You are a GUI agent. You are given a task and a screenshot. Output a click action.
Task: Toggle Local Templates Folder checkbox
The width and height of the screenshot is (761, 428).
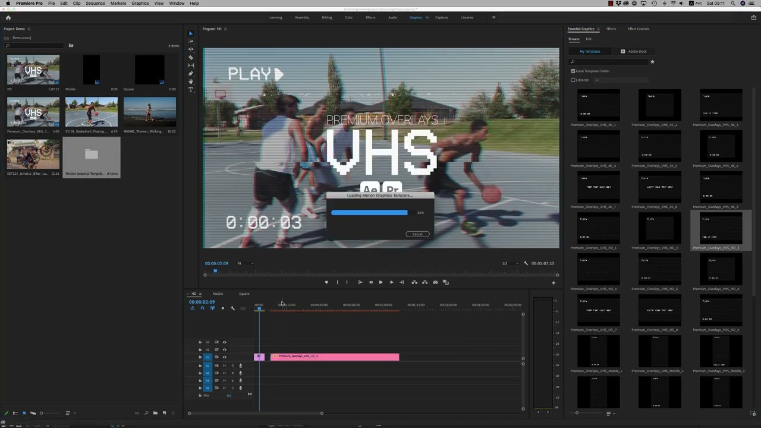[x=573, y=71]
